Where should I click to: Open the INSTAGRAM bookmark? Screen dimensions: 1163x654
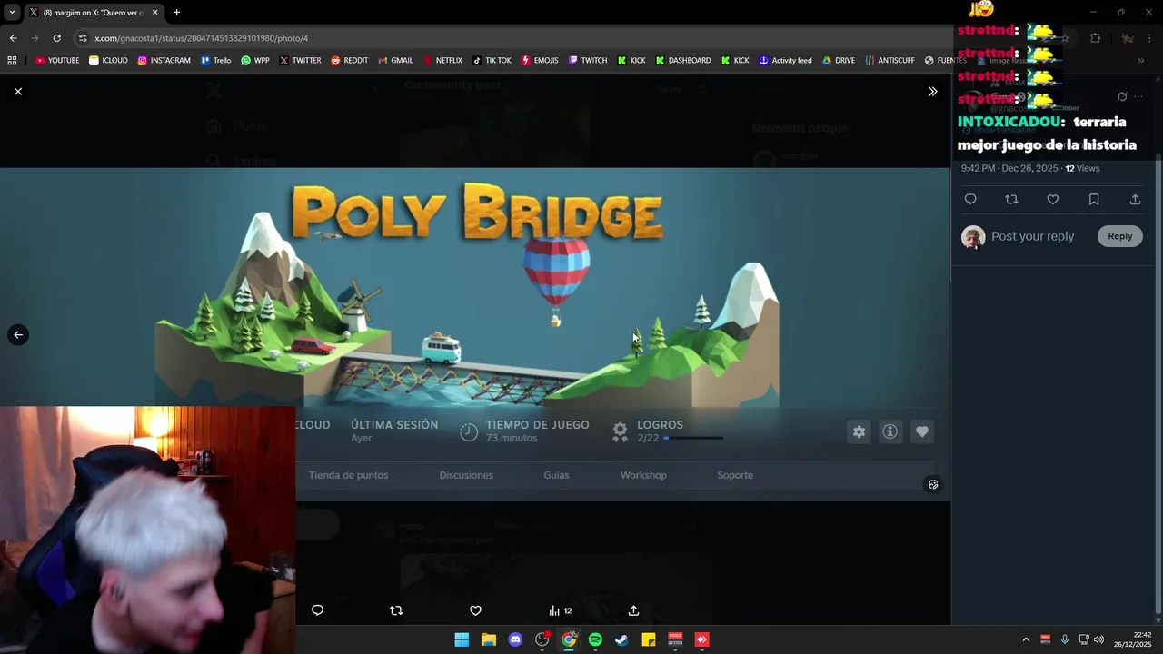pyautogui.click(x=164, y=61)
